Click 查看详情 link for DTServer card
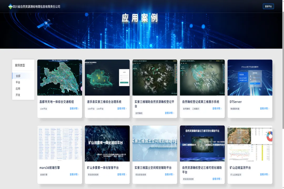This screenshot has width=284, height=189. (264, 109)
